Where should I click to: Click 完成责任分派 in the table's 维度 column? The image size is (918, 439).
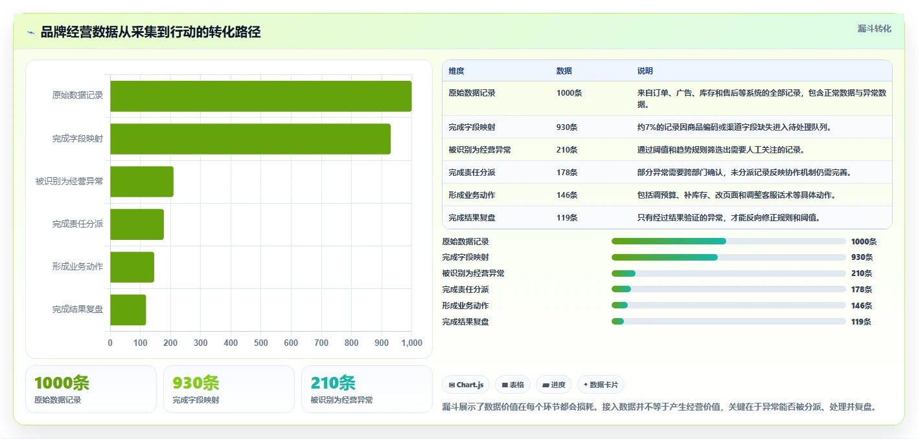tap(472, 173)
